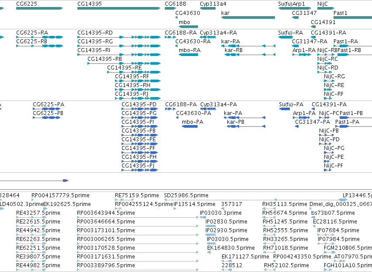Select EST RH35113.5prime
Viewport: 372px width, 272px height.
coord(285,204)
